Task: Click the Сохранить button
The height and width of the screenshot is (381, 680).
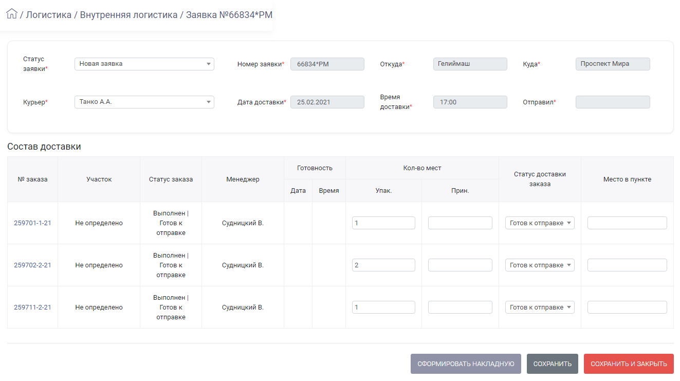Action: tap(553, 364)
